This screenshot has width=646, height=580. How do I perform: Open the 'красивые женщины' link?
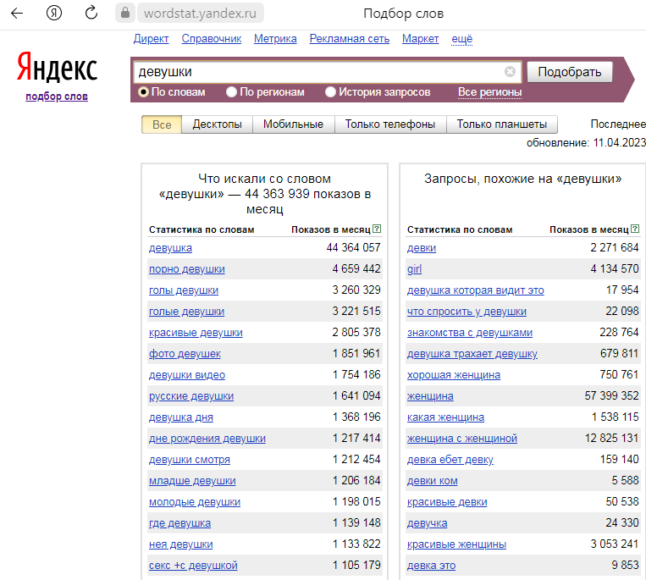(456, 544)
